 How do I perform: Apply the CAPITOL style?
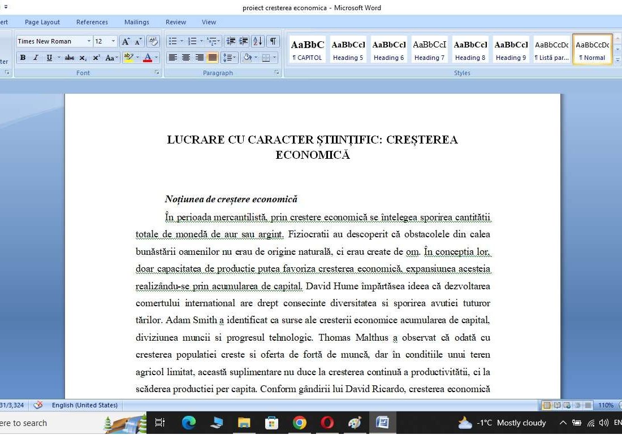[307, 48]
